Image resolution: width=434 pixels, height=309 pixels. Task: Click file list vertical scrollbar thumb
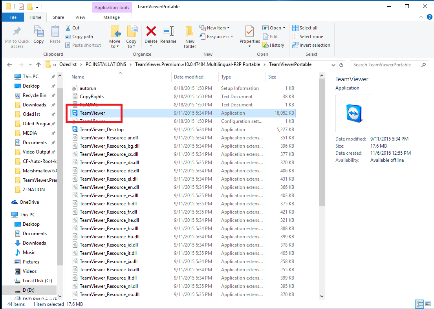tap(322, 142)
